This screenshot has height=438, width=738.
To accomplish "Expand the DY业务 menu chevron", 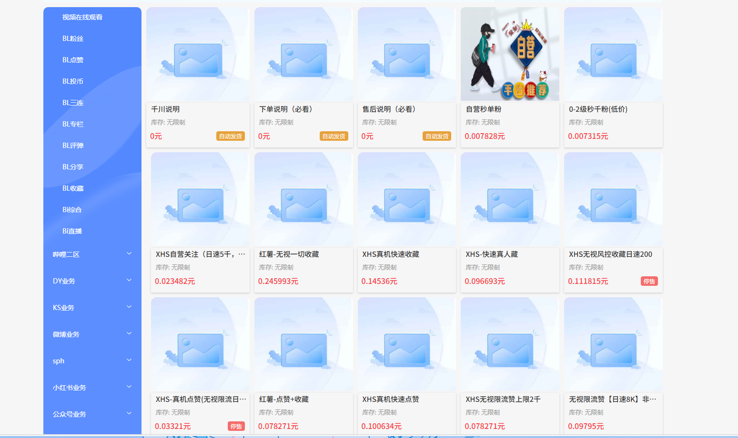I will [x=129, y=281].
